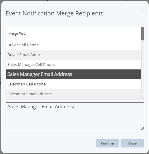Select Buyer Email Address merge field
Image resolution: width=149 pixels, height=154 pixels.
(73, 55)
